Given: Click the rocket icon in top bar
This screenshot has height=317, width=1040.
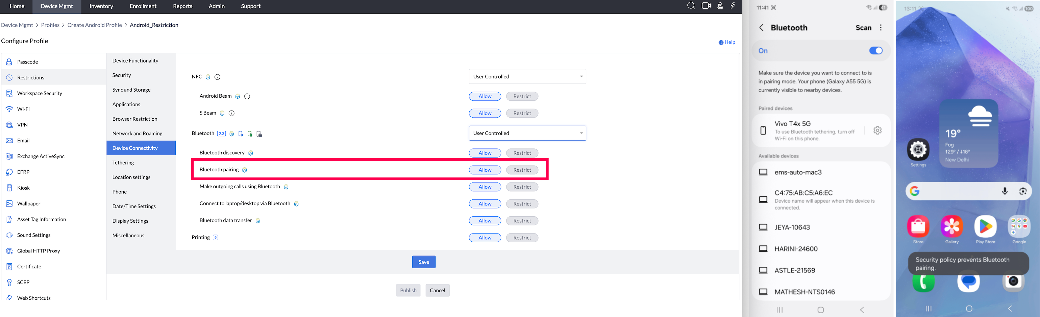Looking at the screenshot, I should point(720,6).
